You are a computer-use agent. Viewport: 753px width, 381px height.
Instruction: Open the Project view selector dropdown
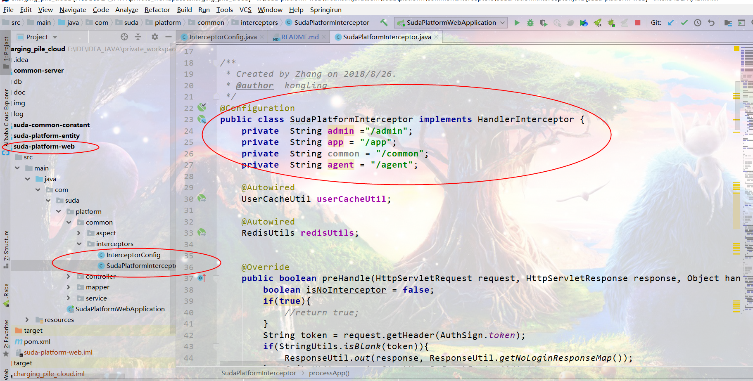55,37
